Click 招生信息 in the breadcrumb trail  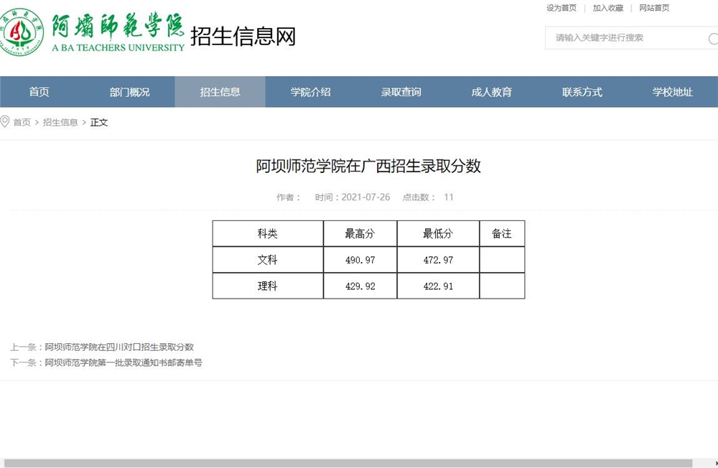tap(60, 122)
